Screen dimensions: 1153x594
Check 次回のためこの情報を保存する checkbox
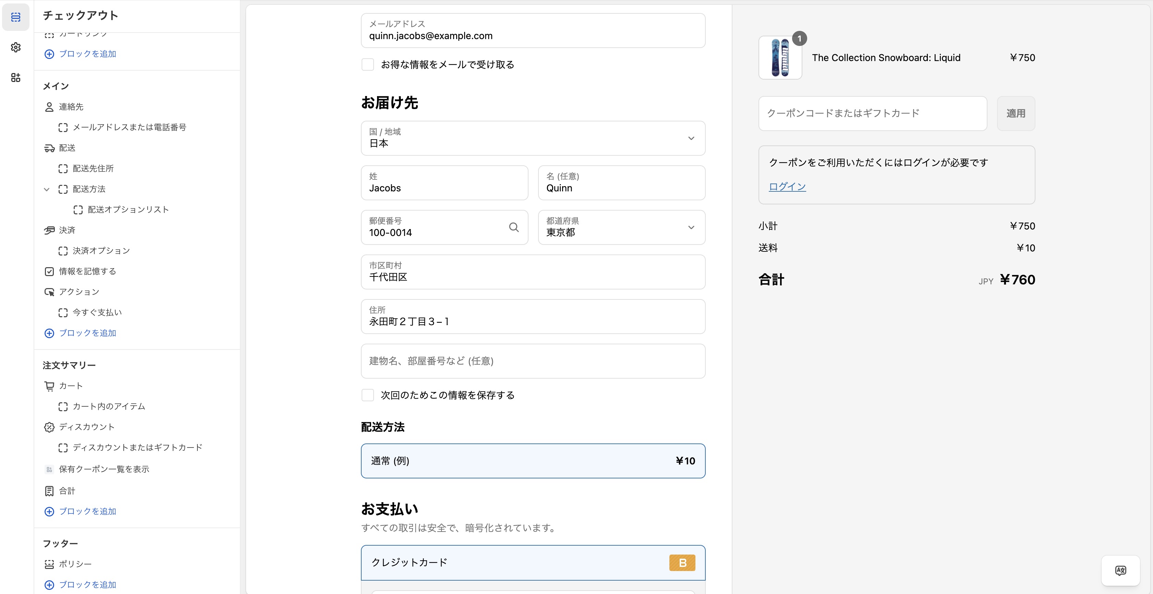pyautogui.click(x=367, y=395)
